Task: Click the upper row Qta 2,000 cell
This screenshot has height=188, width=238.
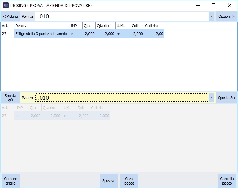Action: coord(89,34)
